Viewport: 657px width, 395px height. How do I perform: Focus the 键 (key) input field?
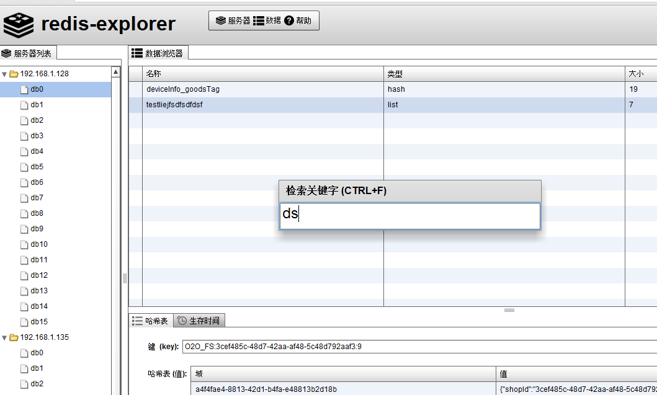coord(419,347)
